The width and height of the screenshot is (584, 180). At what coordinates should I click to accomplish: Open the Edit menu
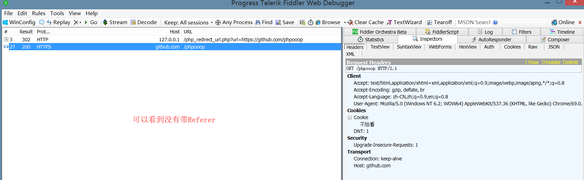point(22,13)
